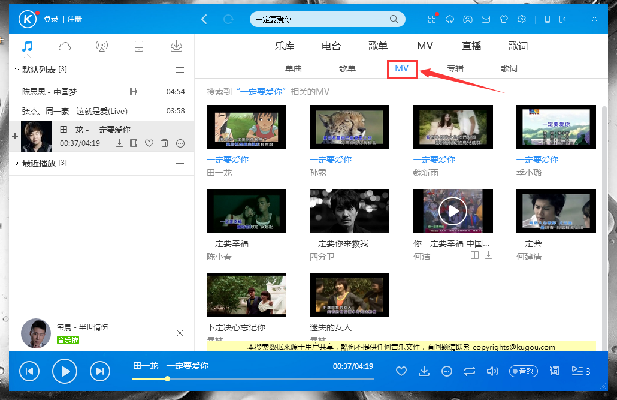Open the local music tab icon
This screenshot has height=400, width=617.
pyautogui.click(x=27, y=46)
